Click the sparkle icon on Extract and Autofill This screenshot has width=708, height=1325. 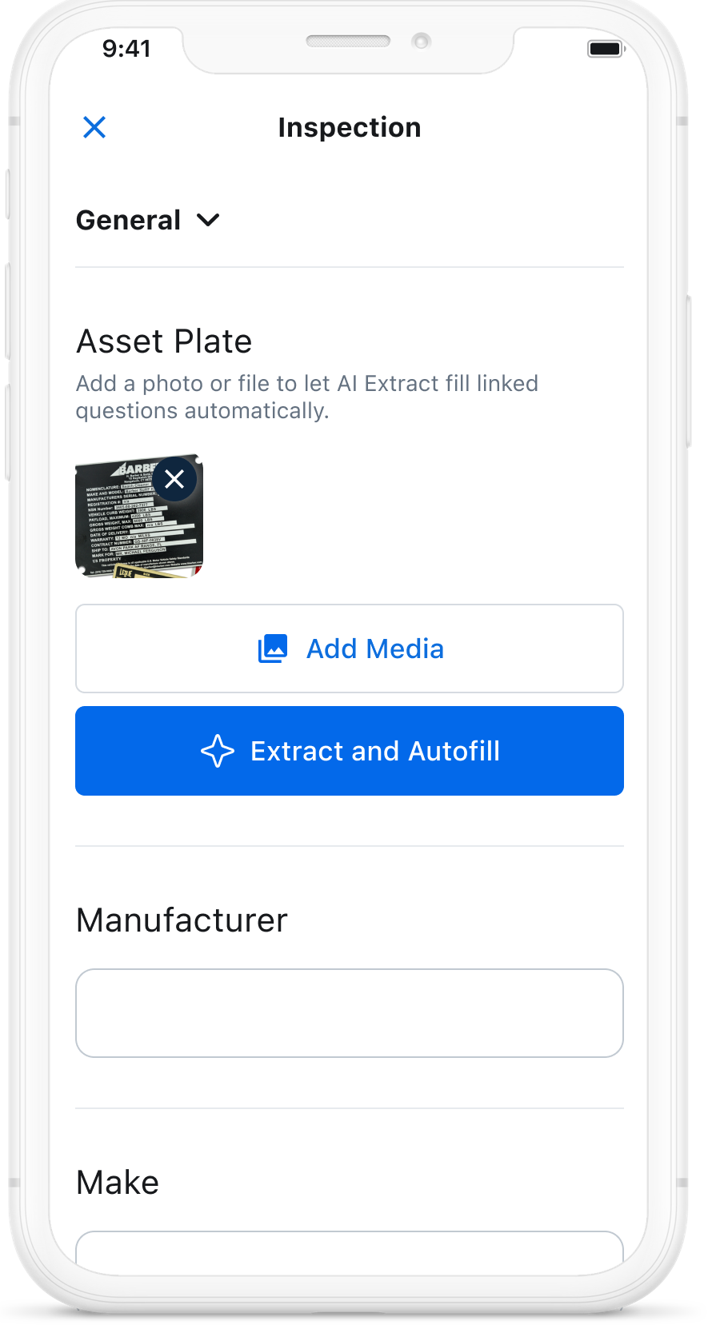click(x=218, y=752)
